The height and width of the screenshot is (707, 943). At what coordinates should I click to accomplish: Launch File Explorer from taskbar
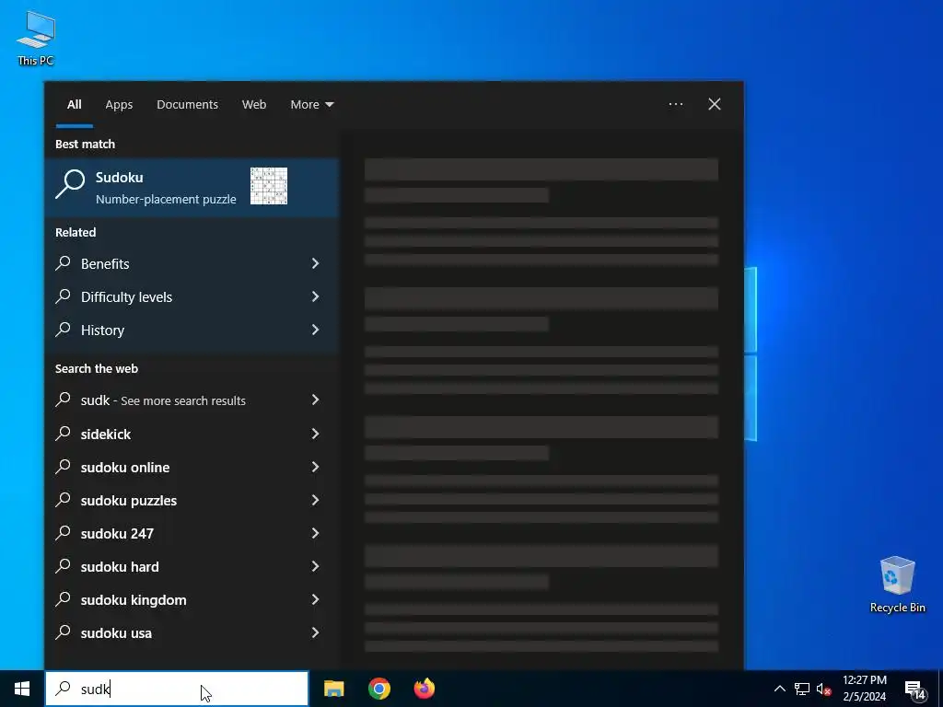pyautogui.click(x=333, y=689)
